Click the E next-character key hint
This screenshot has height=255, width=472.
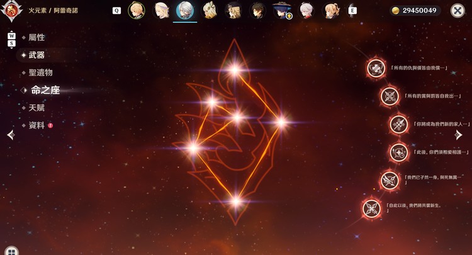coord(352,11)
